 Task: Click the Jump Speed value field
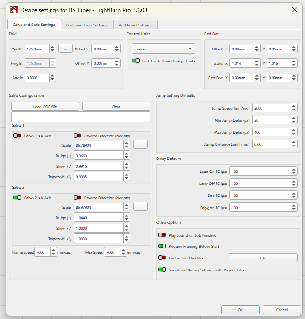[x=271, y=108]
